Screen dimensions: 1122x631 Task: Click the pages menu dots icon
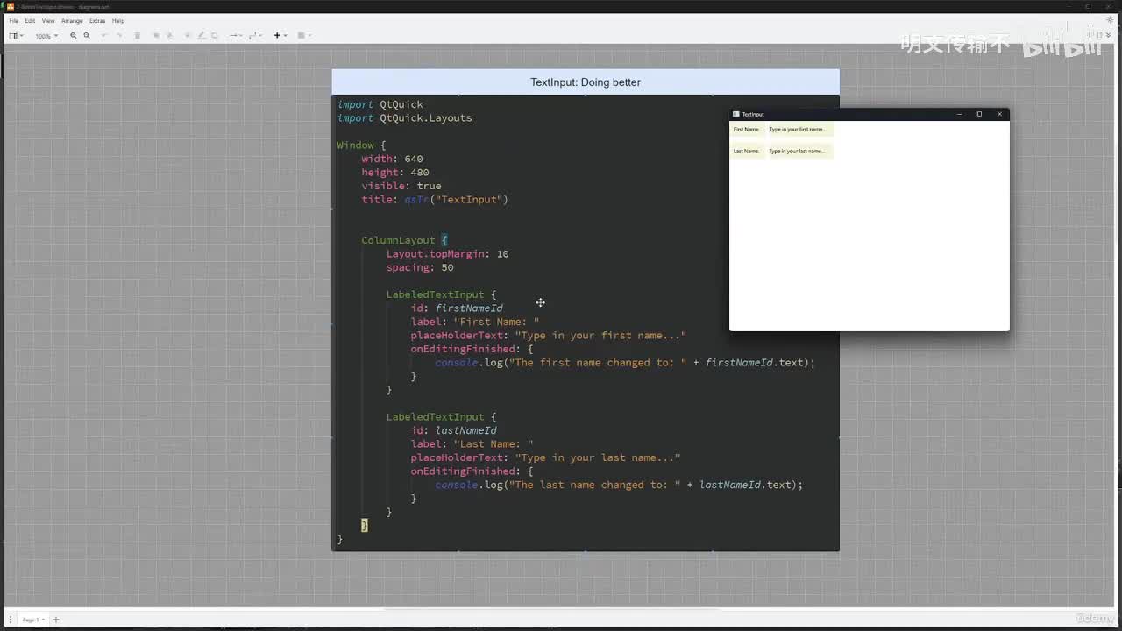[x=11, y=620]
